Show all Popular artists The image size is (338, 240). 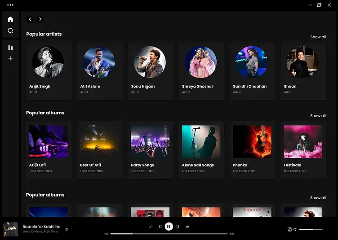318,37
